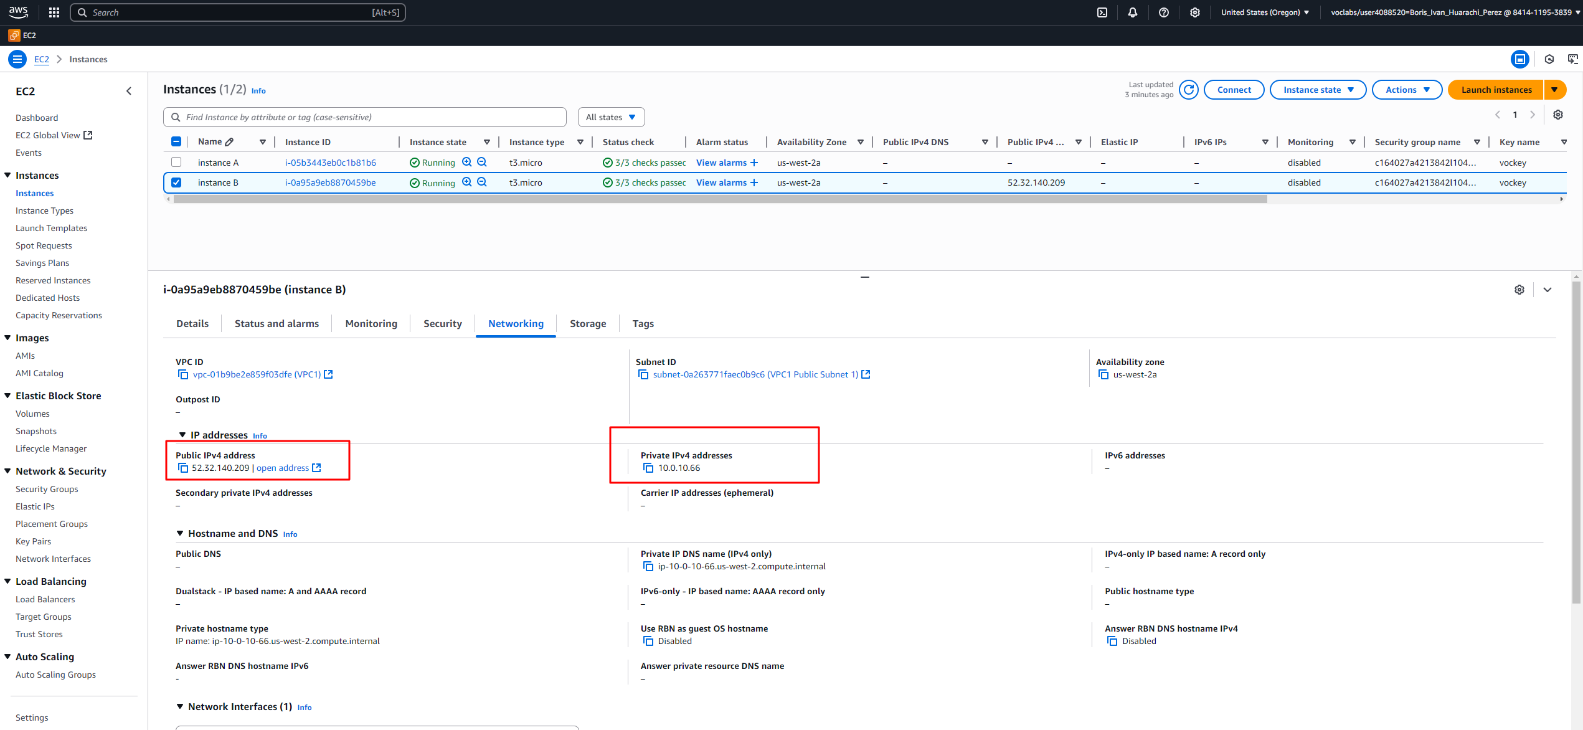Copy private IP DNS name

point(648,566)
